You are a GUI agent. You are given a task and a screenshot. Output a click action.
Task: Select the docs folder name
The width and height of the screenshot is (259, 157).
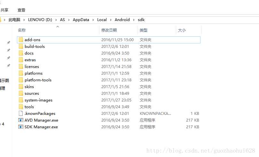click(29, 53)
